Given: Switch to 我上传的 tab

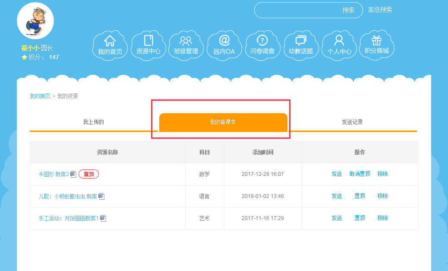Looking at the screenshot, I should coord(94,122).
